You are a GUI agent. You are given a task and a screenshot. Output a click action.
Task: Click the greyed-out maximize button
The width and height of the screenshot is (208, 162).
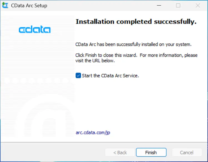click(178, 6)
